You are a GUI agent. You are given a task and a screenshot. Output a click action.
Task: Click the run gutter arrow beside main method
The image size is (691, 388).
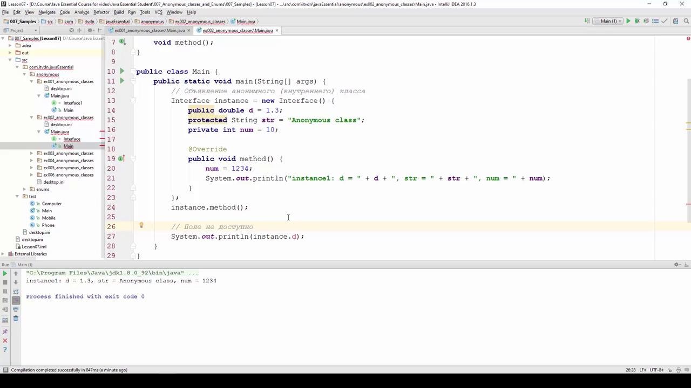[122, 81]
